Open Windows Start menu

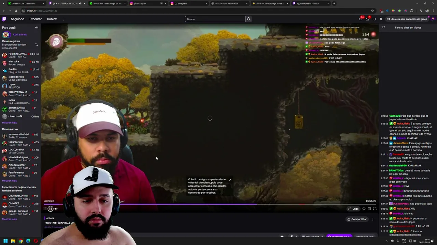coord(5,241)
